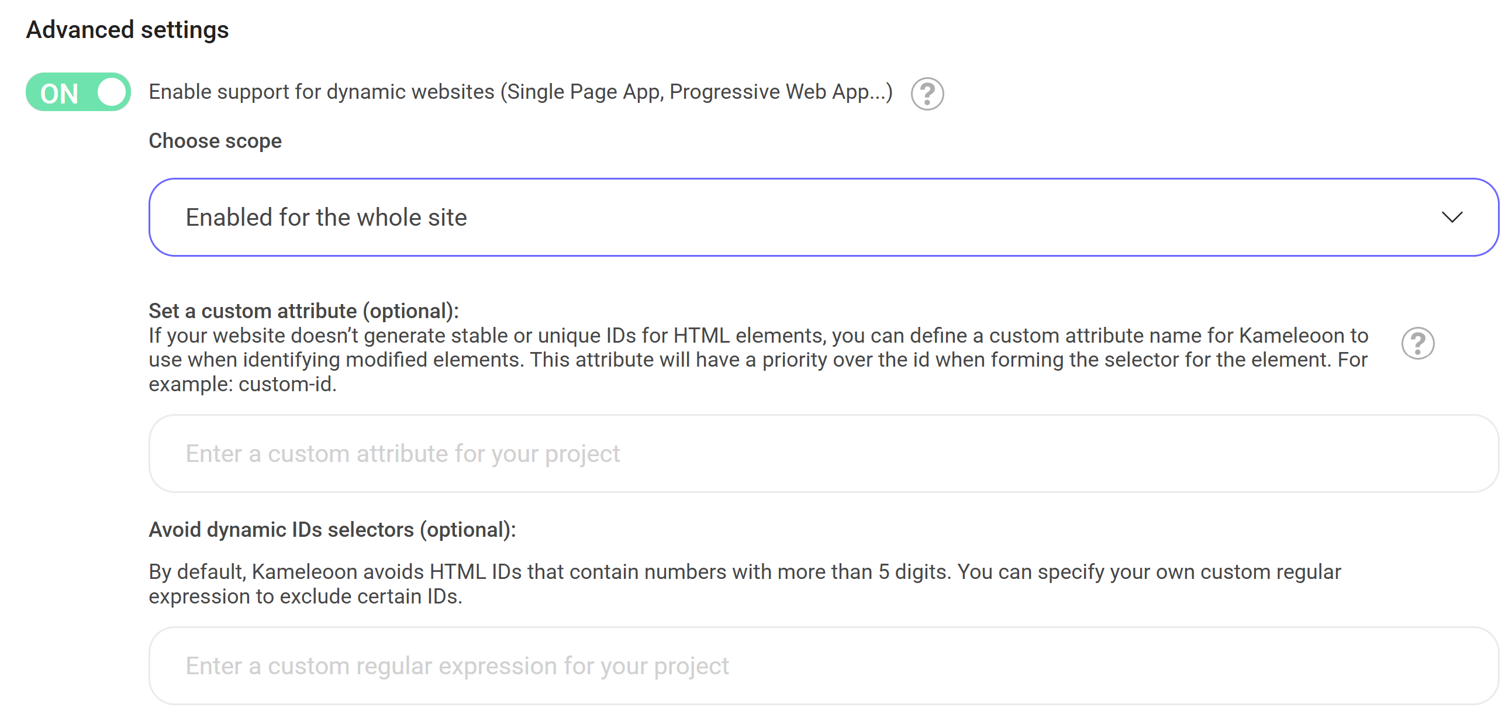
Task: Focus the custom regular expression input field
Action: click(823, 666)
